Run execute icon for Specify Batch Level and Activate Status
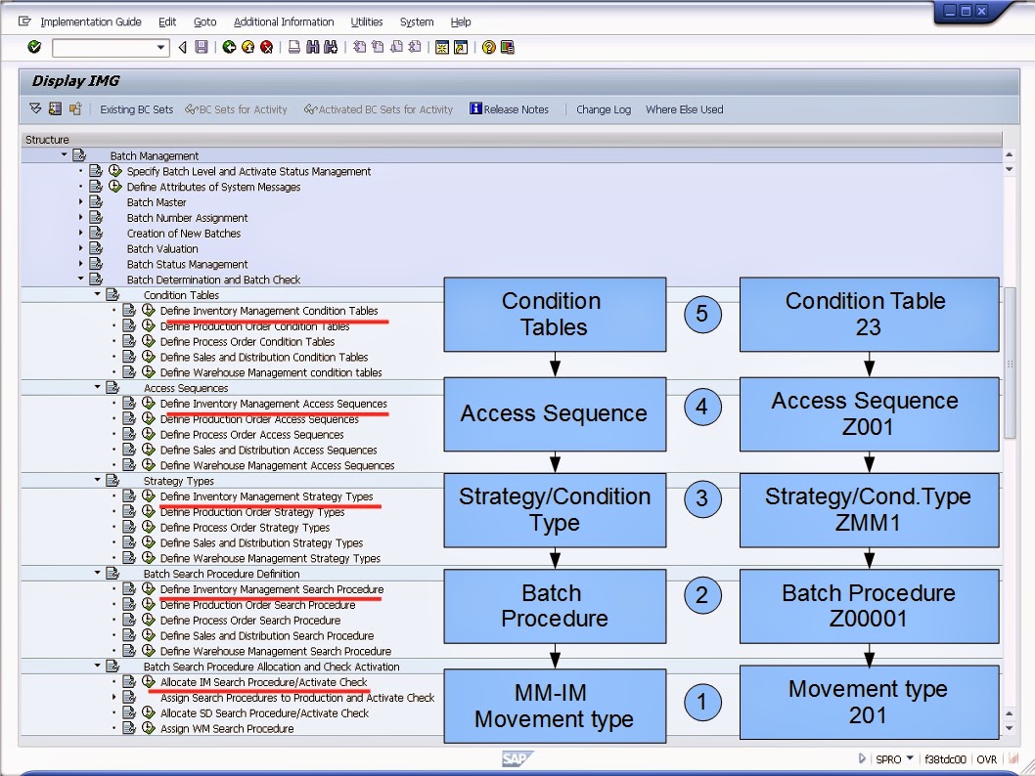Image resolution: width=1035 pixels, height=776 pixels. (115, 171)
